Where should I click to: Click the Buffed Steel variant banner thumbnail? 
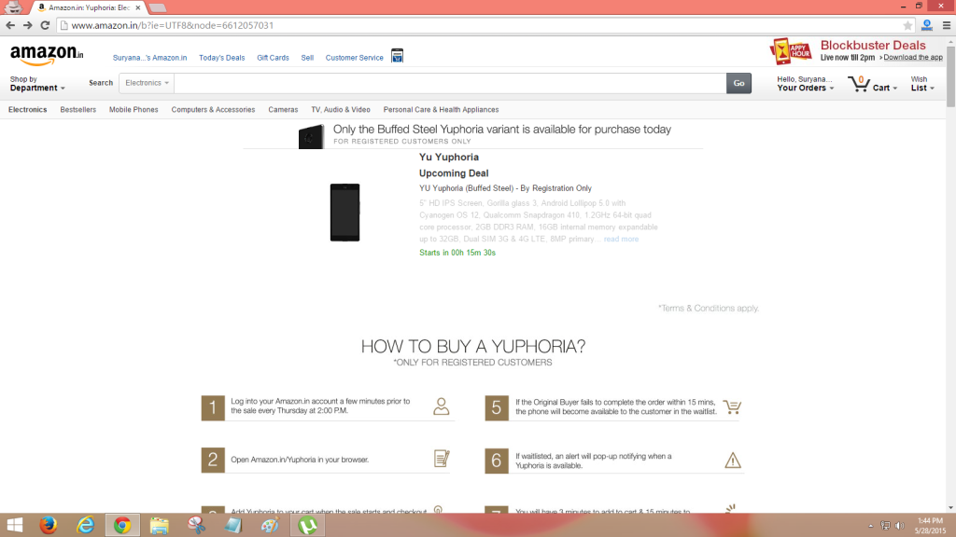point(311,136)
